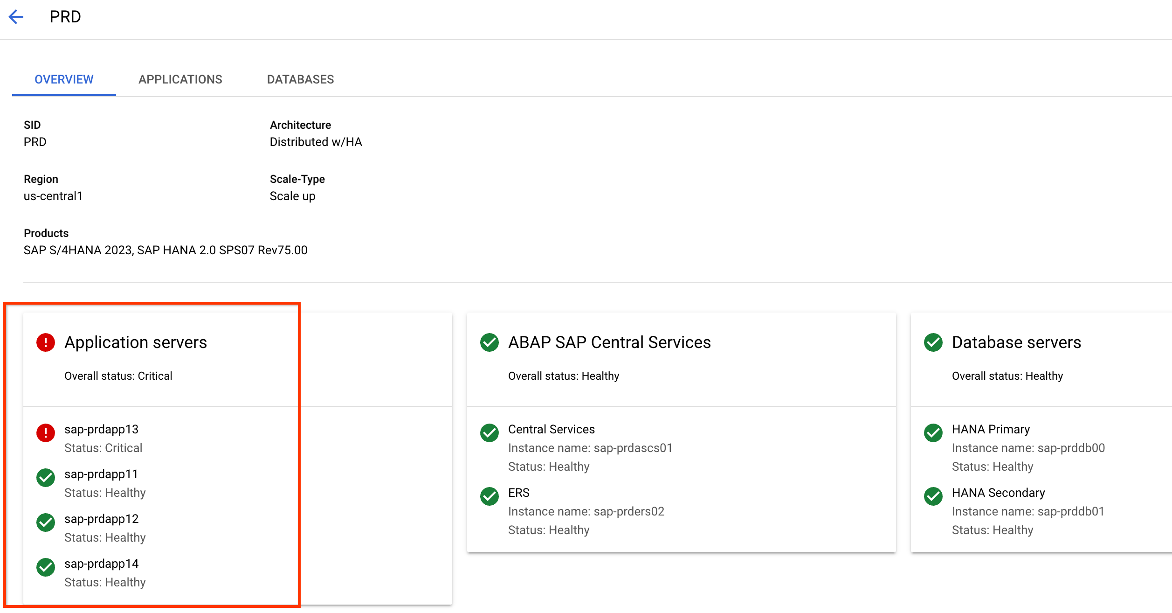Screen dimensions: 1172x613
Task: Open the Databases tab
Action: coord(300,79)
